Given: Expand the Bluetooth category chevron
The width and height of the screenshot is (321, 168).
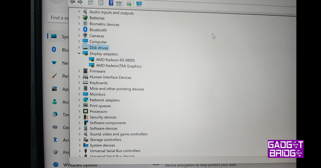Looking at the screenshot, I should [79, 30].
